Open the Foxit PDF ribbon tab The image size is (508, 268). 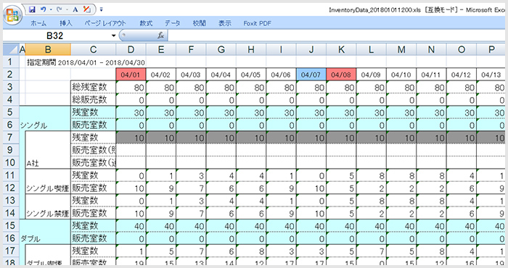click(x=257, y=23)
